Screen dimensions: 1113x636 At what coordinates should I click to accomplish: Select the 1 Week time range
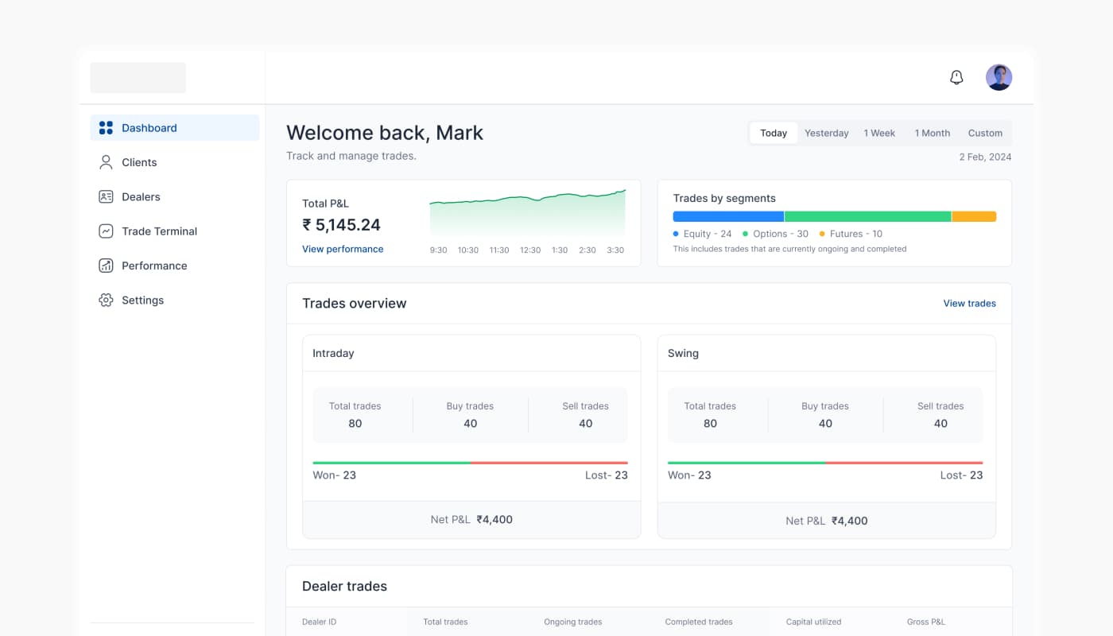880,133
